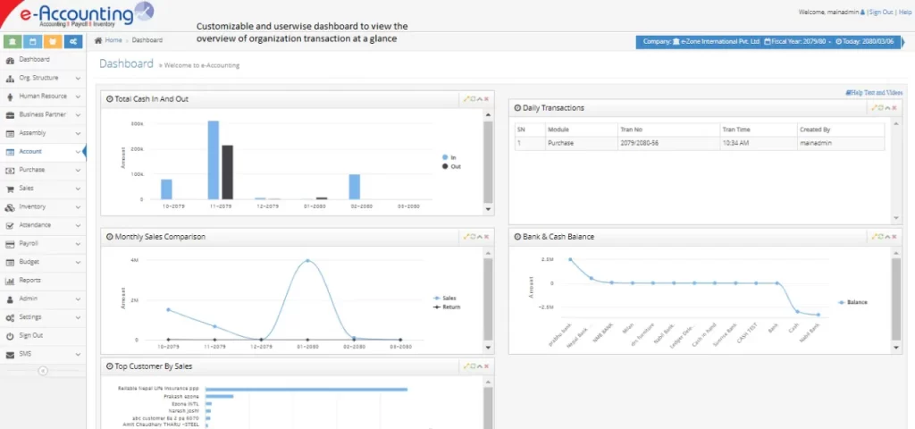The image size is (915, 429).
Task: Collapse the Monthly Sales Comparison panel
Action: tap(480, 237)
